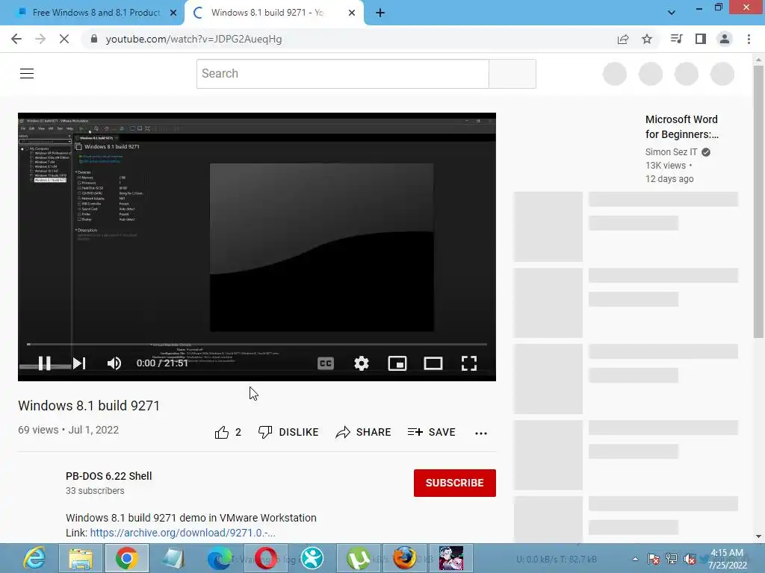Seek within the video progress bar
Image resolution: width=765 pixels, height=573 pixels.
point(257,344)
